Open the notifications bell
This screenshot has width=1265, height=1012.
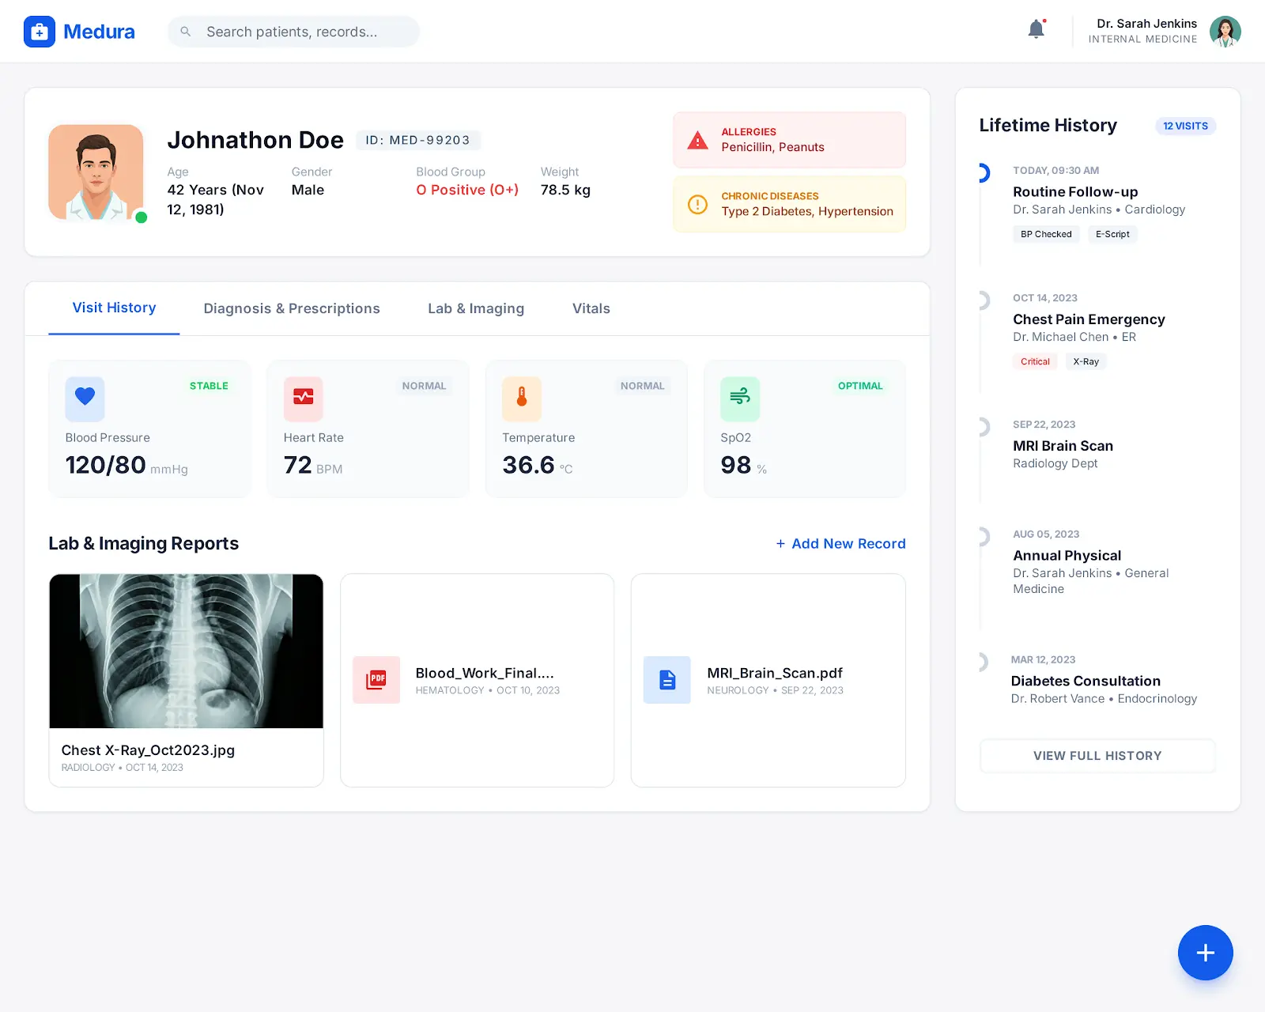[x=1036, y=30]
